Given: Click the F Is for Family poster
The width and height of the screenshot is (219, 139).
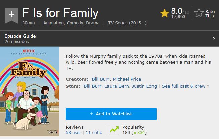Looking at the screenshot, I should click(x=30, y=91).
